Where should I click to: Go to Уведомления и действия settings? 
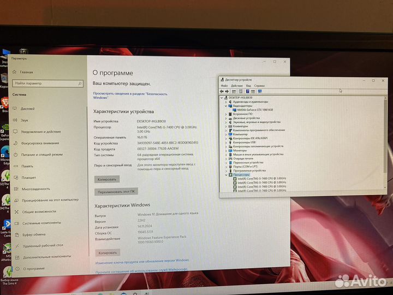coord(40,132)
